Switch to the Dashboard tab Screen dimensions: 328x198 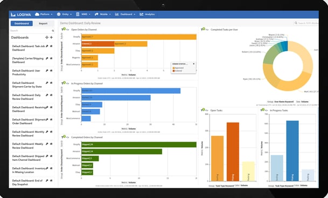(x=22, y=24)
